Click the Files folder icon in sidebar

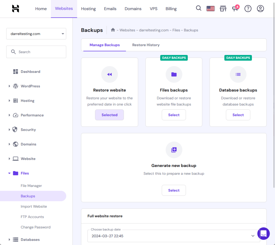tap(15, 173)
